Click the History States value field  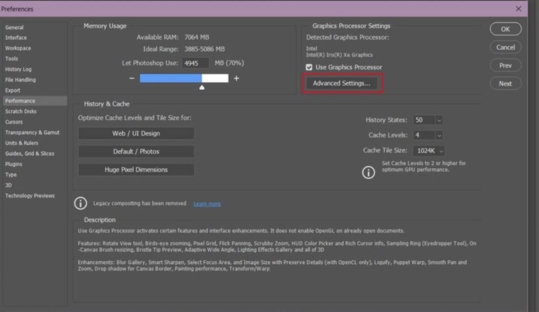click(x=424, y=120)
